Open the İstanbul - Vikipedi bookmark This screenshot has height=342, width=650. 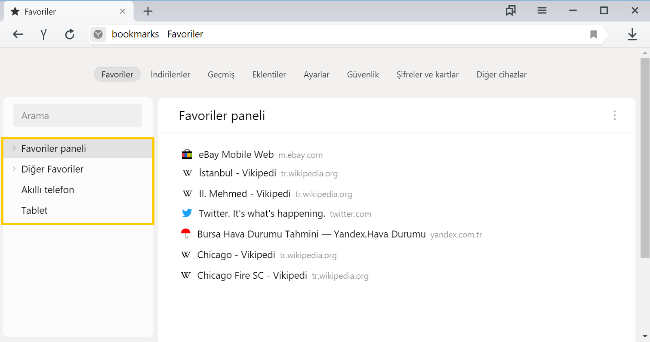pos(237,173)
